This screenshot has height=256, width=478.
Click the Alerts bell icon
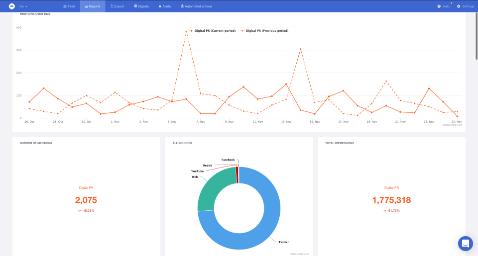pyautogui.click(x=160, y=6)
